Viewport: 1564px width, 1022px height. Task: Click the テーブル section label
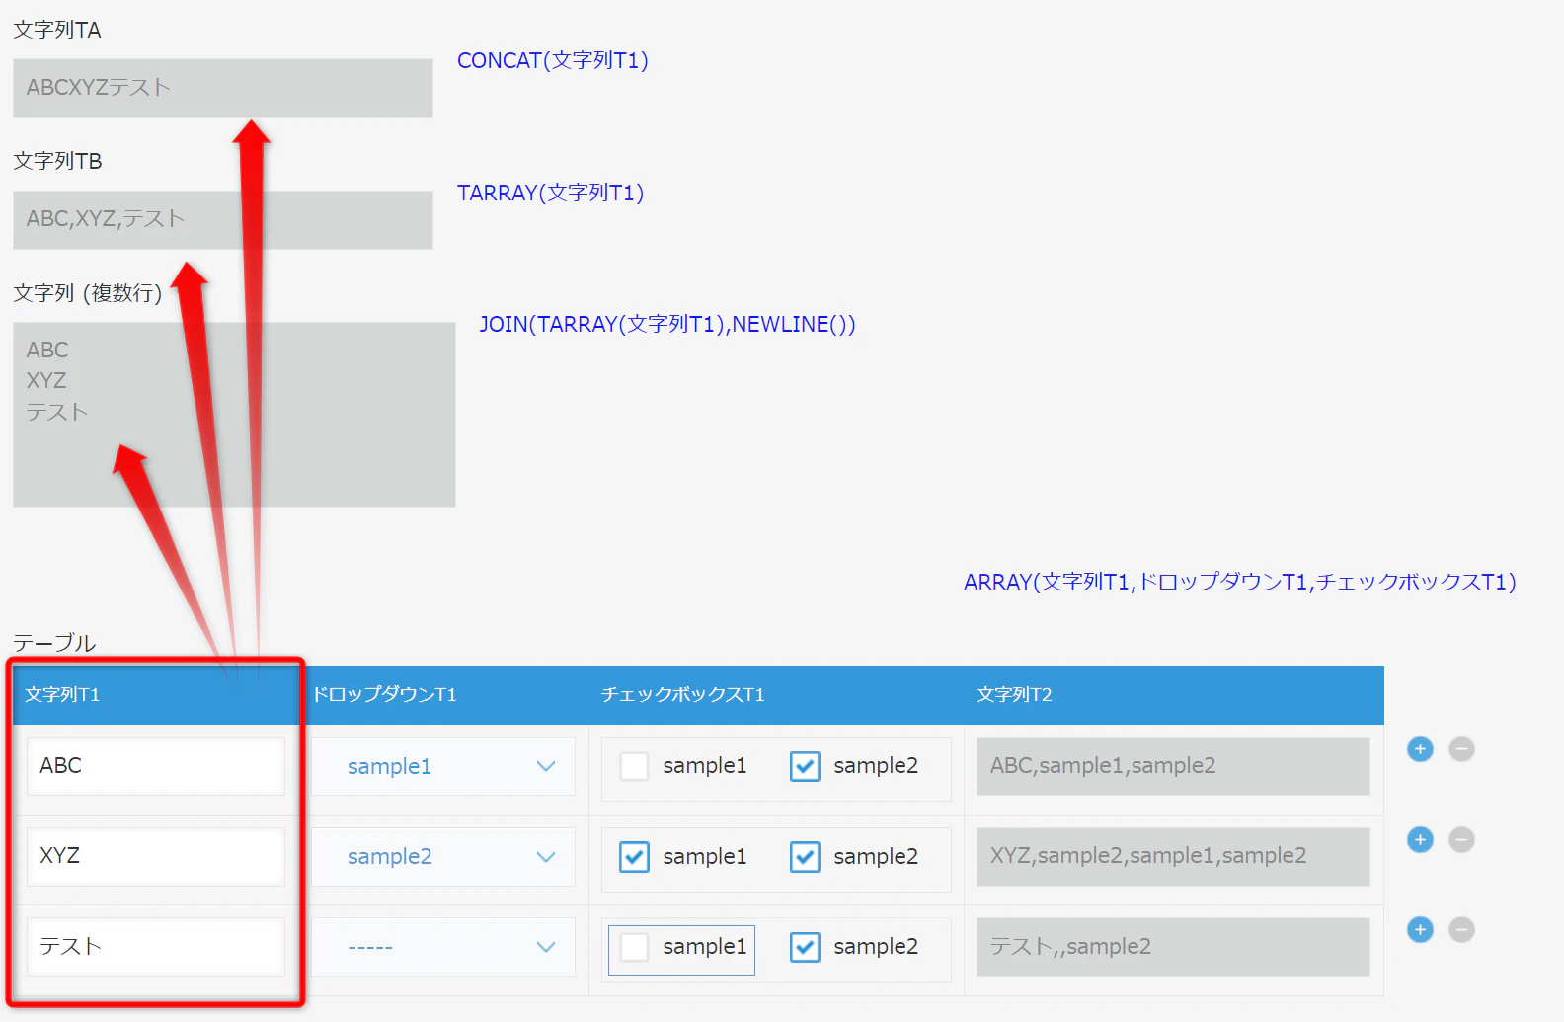54,643
